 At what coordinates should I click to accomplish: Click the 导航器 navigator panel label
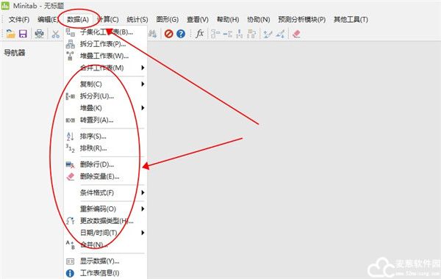(x=15, y=53)
